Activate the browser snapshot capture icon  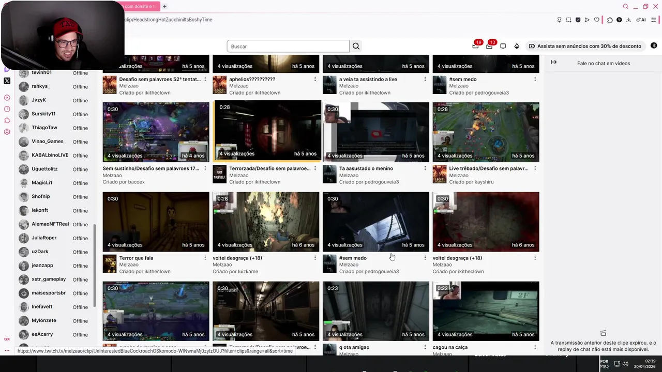coord(568,20)
